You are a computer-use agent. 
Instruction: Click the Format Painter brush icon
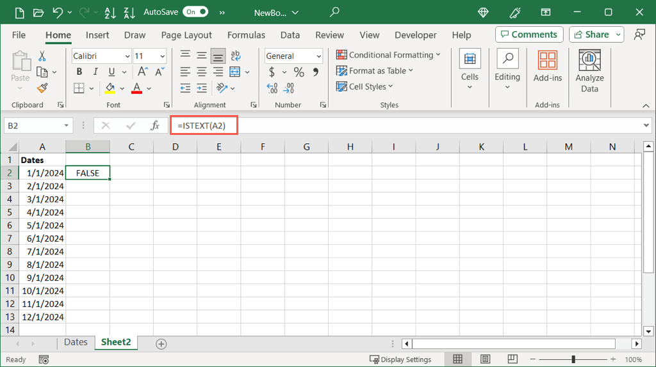click(x=42, y=88)
